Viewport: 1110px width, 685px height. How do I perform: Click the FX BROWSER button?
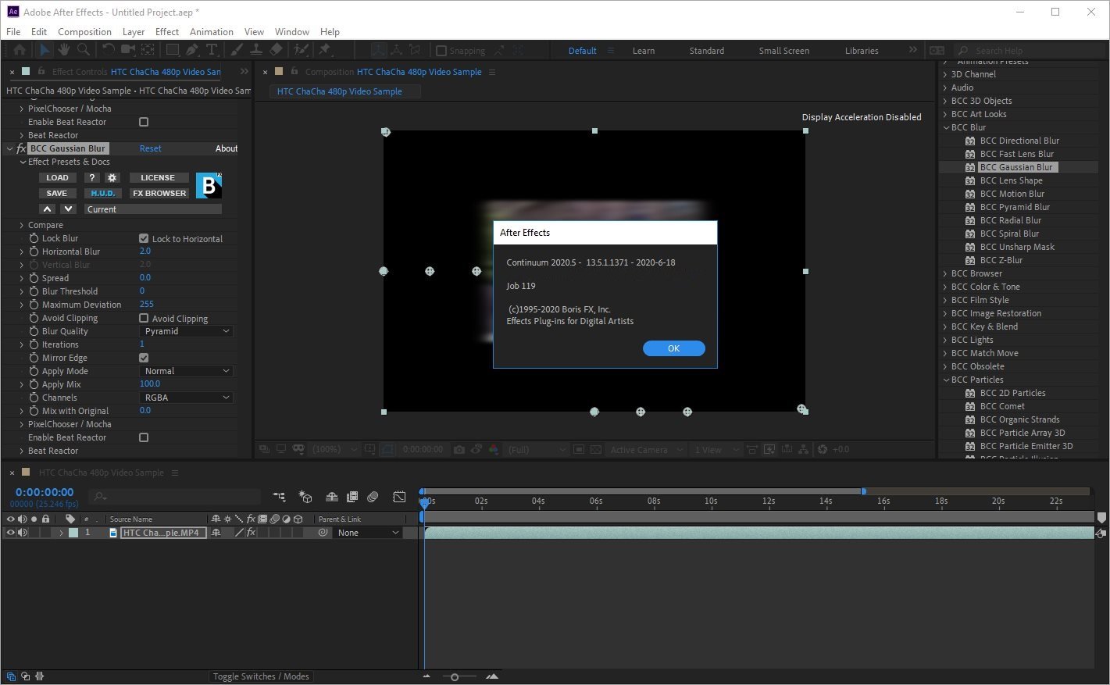point(159,193)
